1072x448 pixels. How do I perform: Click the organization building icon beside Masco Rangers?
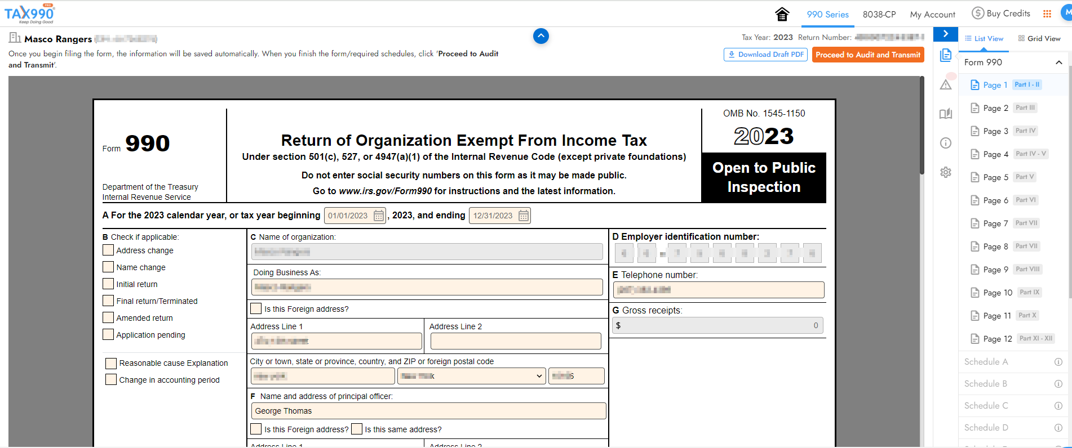[15, 38]
